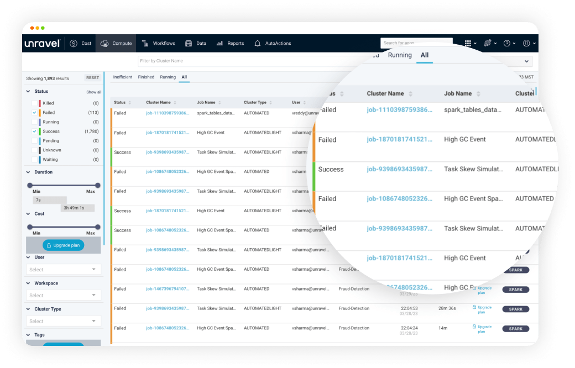This screenshot has height=368, width=575.
Task: Click Show all in the Status section
Action: [x=94, y=92]
